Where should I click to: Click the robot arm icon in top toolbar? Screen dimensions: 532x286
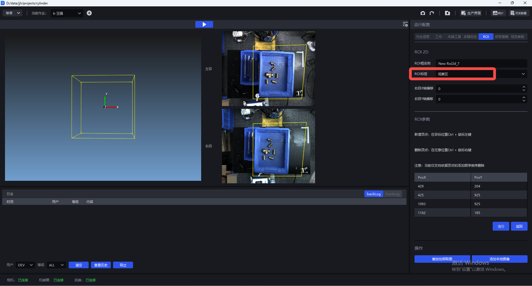tap(432, 13)
